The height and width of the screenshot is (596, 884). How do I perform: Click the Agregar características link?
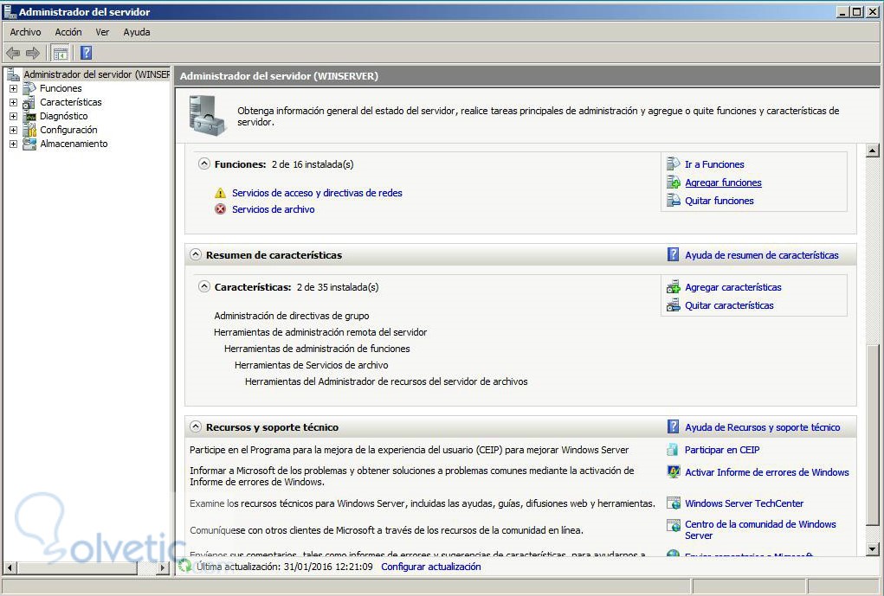(x=732, y=287)
